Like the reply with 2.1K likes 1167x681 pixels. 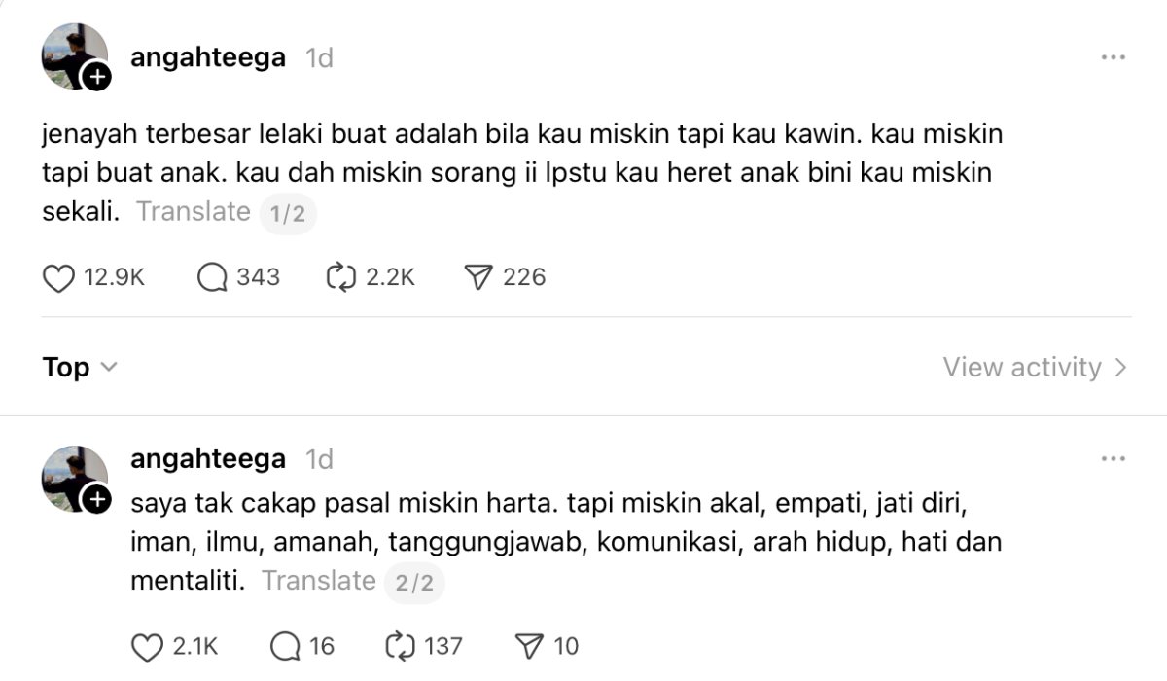click(x=147, y=646)
